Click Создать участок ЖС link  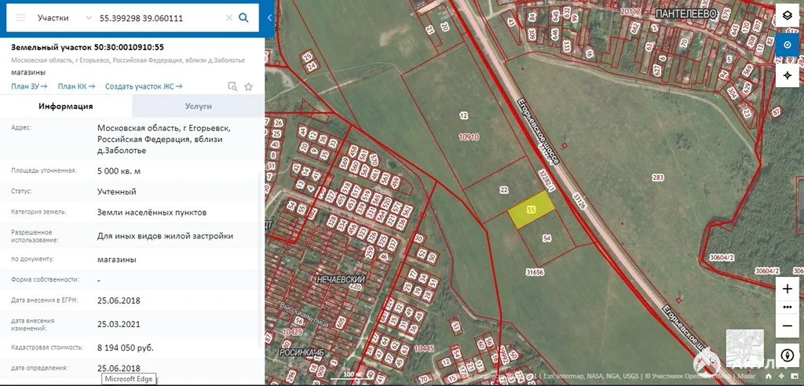tap(144, 86)
